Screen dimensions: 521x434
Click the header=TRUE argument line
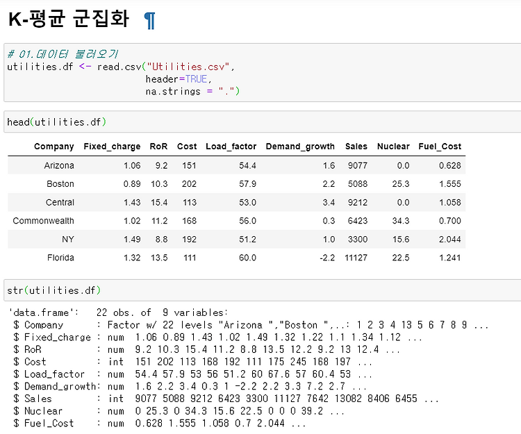pyautogui.click(x=179, y=79)
